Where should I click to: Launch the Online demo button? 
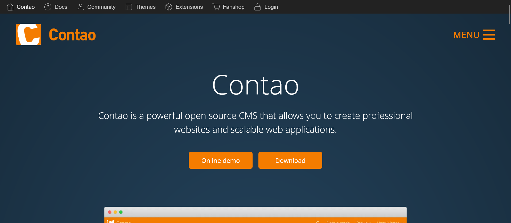[x=221, y=160]
